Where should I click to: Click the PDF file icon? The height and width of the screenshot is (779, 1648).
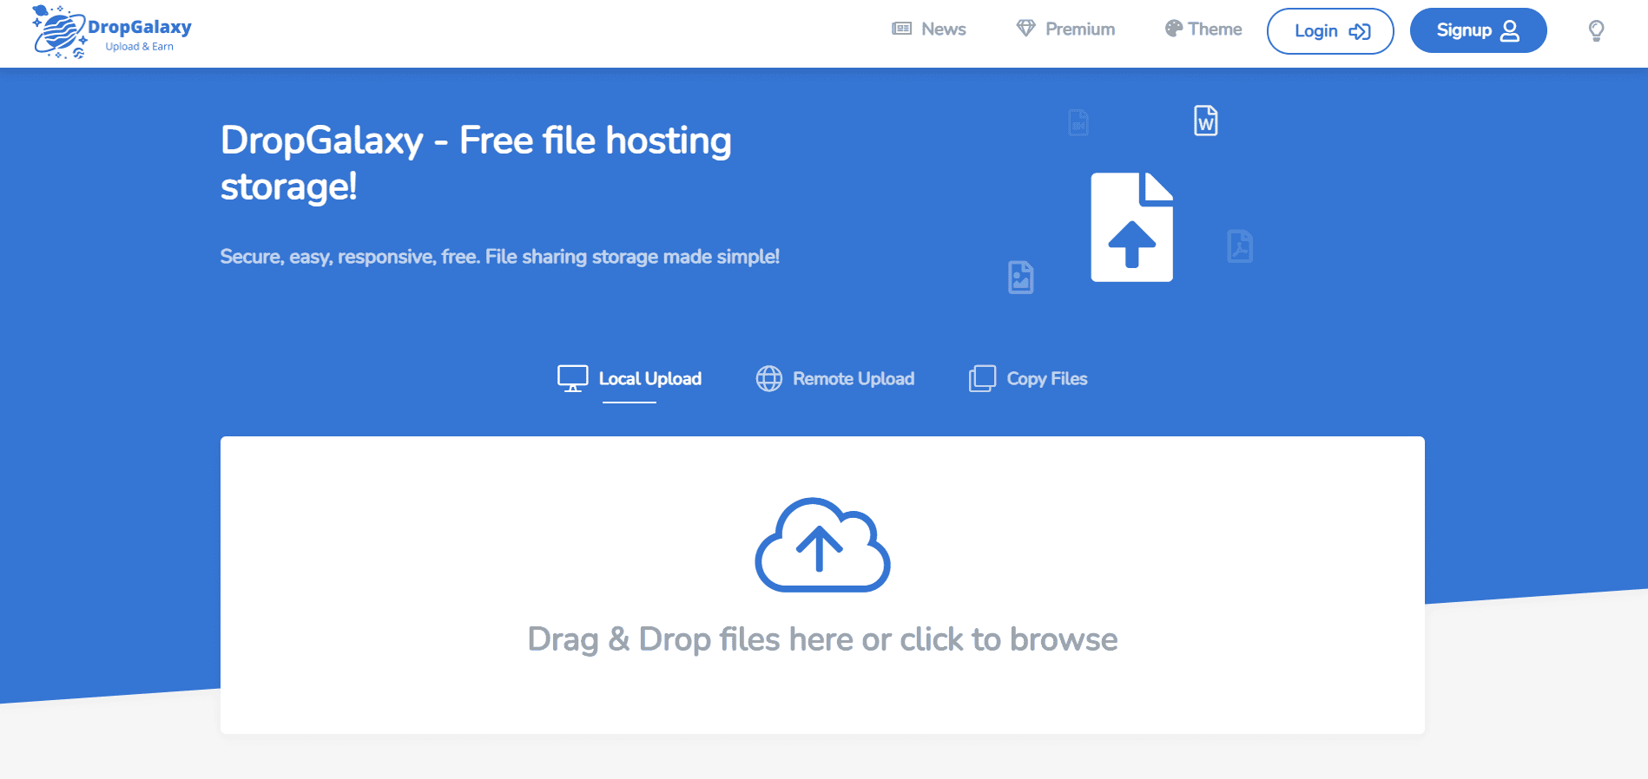click(1240, 246)
